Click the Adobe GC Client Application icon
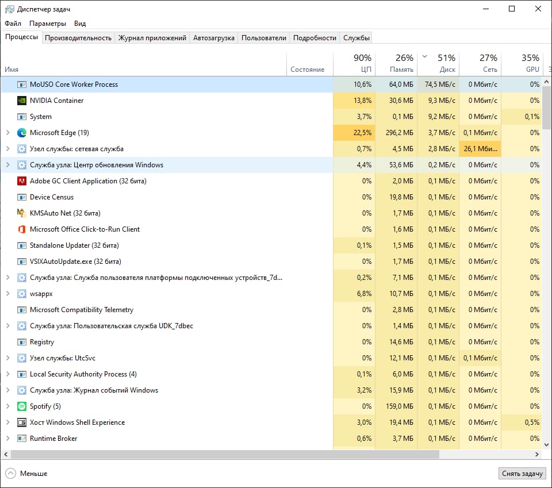Image resolution: width=552 pixels, height=488 pixels. [x=22, y=181]
